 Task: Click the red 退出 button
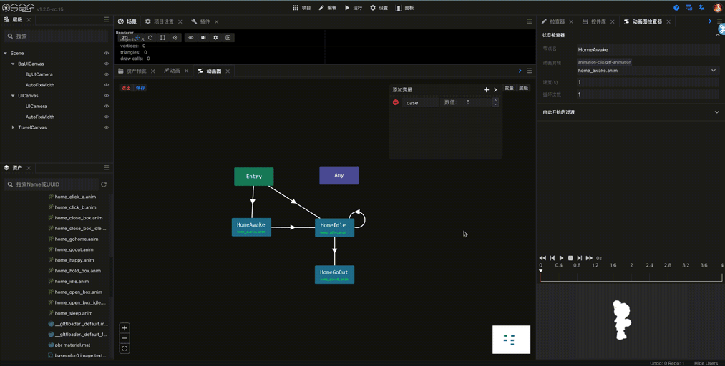pos(126,88)
